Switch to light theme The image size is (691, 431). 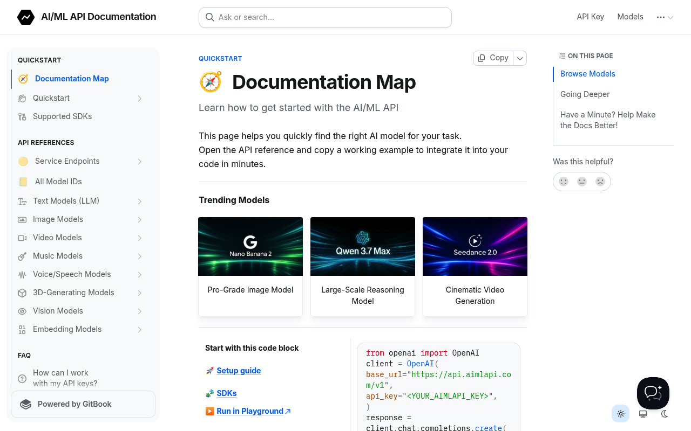click(x=621, y=414)
